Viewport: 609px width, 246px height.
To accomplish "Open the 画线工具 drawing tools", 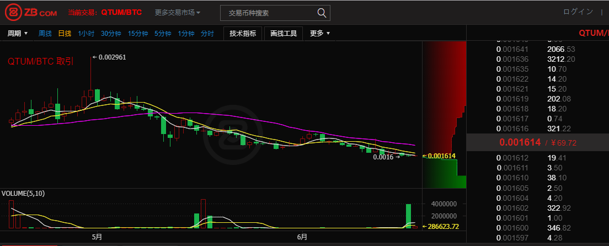I will [x=284, y=34].
